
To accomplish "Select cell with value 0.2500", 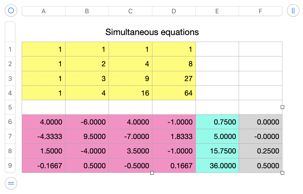I will [260, 151].
